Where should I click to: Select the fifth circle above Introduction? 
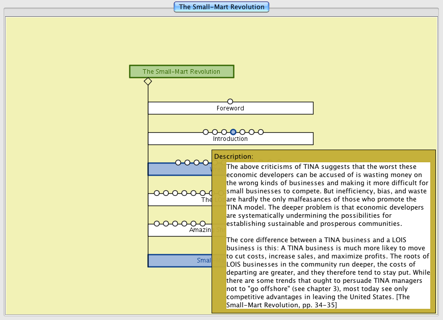(x=242, y=132)
